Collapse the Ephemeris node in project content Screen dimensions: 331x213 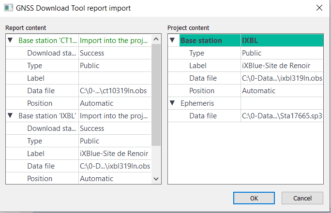click(173, 103)
